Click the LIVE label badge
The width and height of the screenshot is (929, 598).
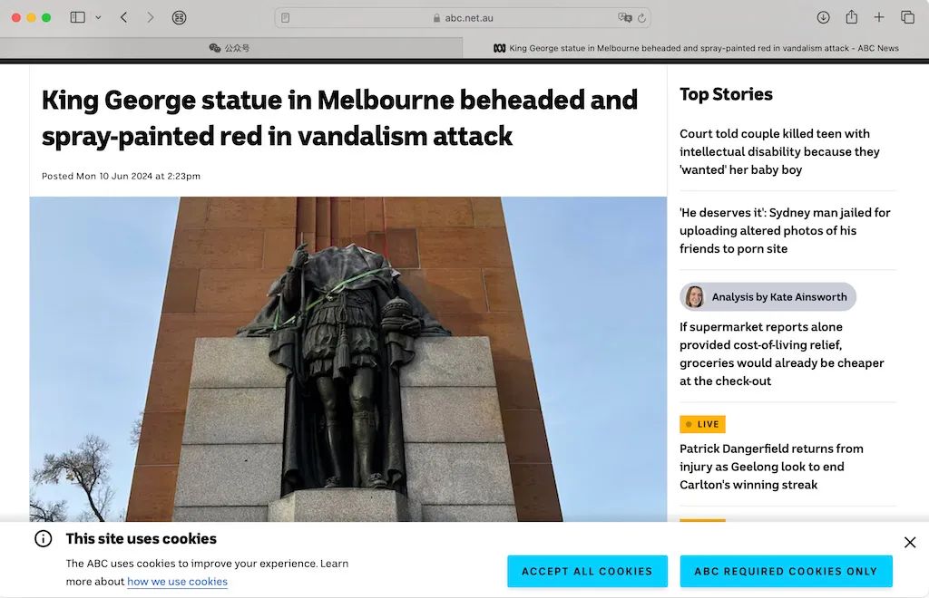click(703, 424)
